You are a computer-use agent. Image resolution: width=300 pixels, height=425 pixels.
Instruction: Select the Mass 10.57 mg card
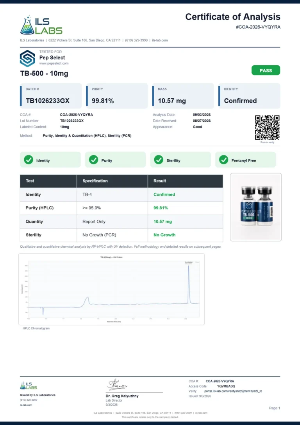(x=183, y=96)
